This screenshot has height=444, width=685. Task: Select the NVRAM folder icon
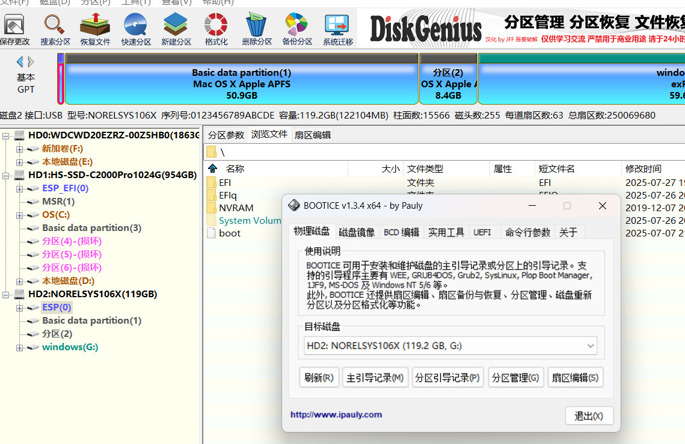(x=212, y=208)
